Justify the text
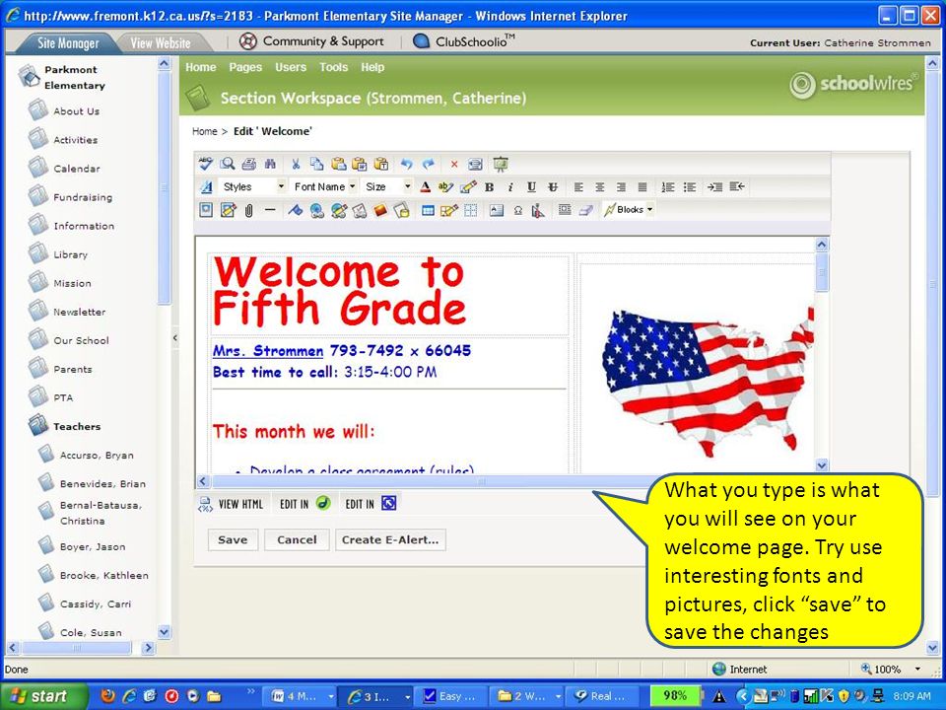This screenshot has height=710, width=946. pyautogui.click(x=642, y=187)
